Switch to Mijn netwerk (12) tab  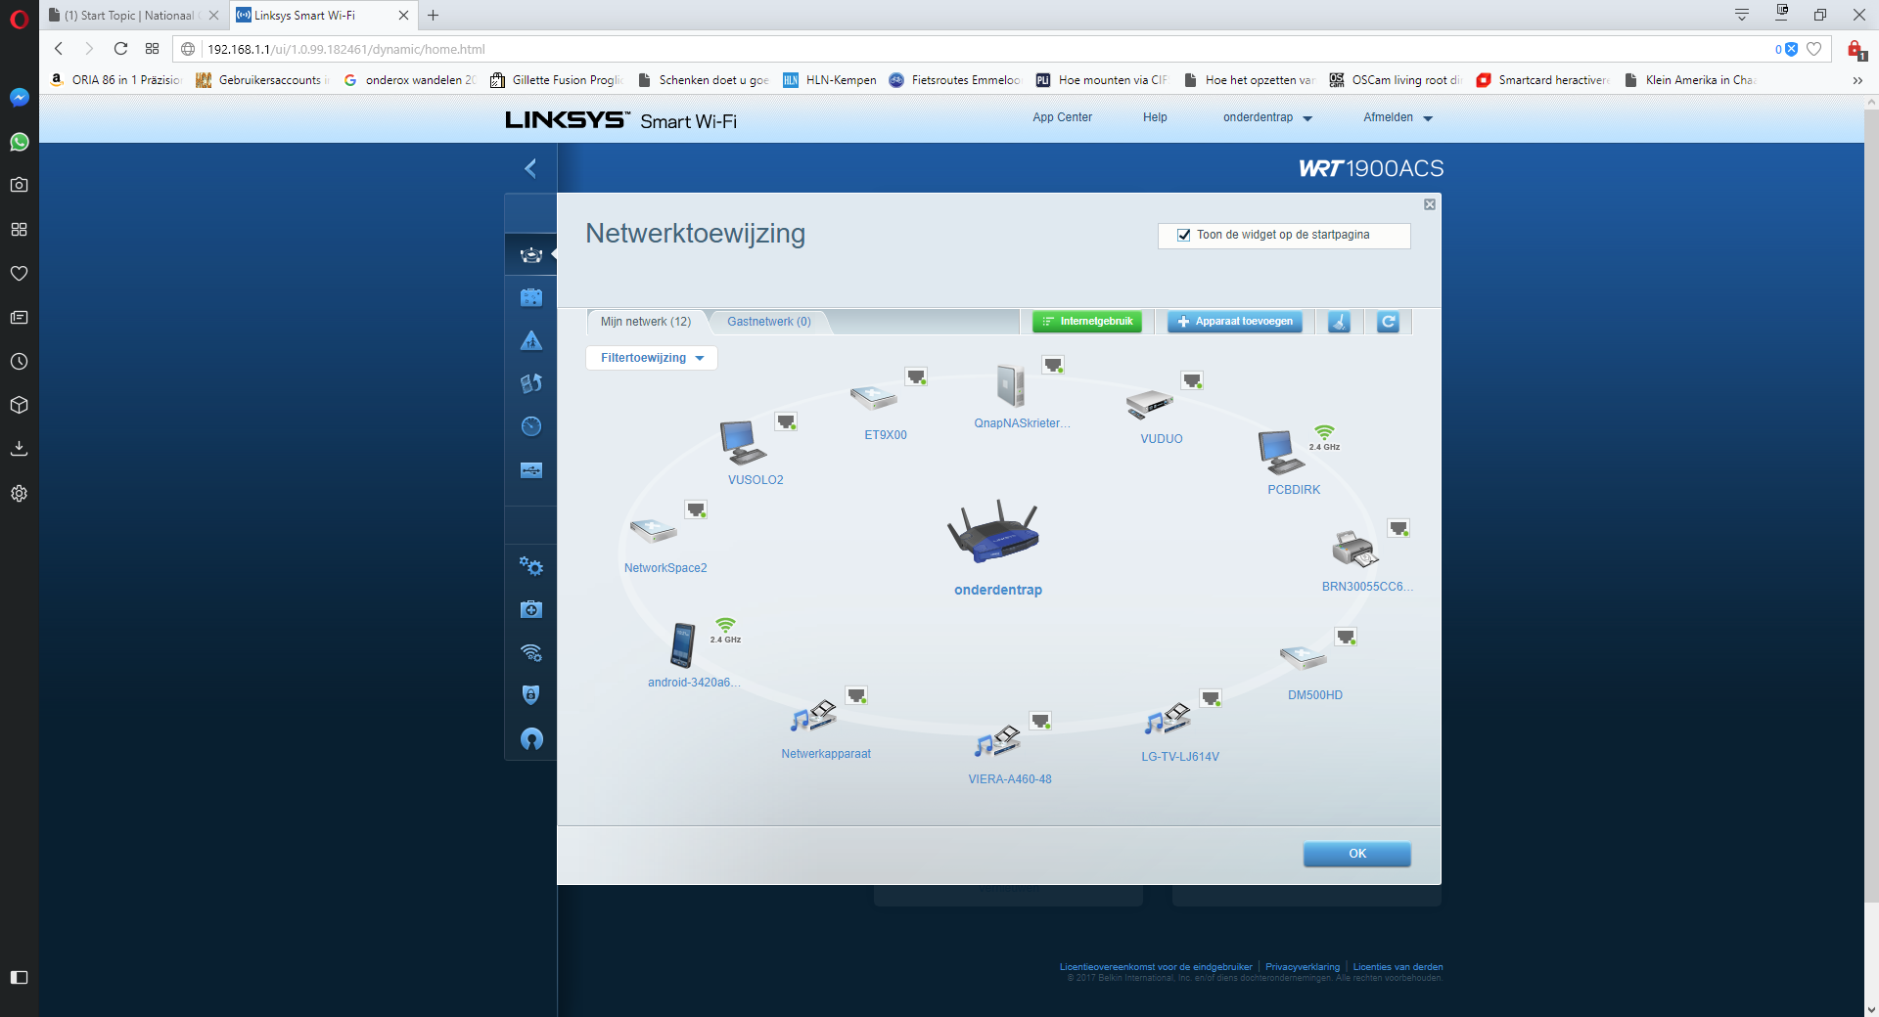tap(646, 322)
